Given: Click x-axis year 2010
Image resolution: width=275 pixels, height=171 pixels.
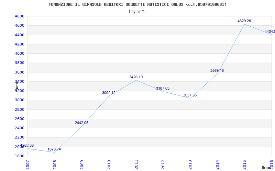Looking at the screenshot, I should (x=109, y=165).
